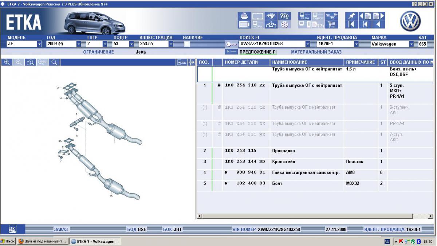Click the RU language indicator in tray
Image resolution: width=437 pixels, height=246 pixels.
[x=387, y=241]
